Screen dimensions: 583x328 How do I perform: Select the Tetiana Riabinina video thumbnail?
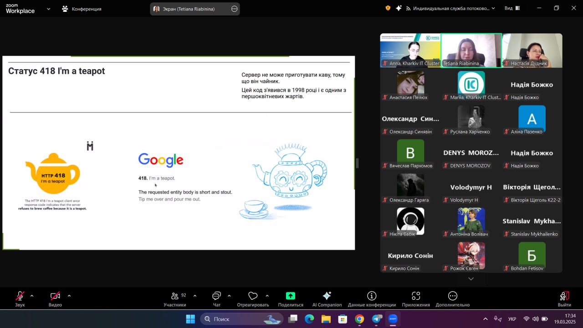471,51
